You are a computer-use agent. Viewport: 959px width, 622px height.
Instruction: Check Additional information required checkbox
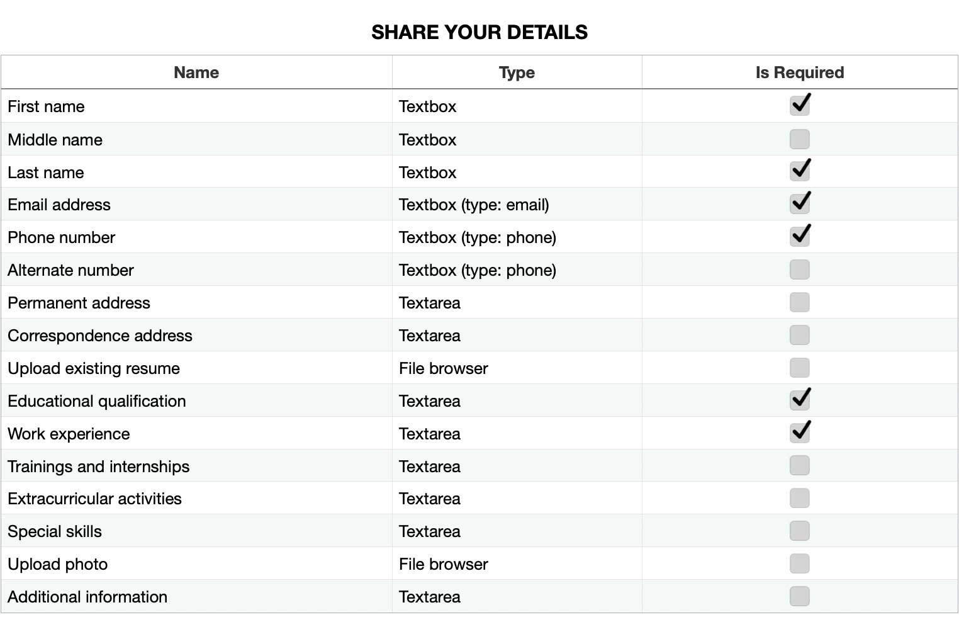pos(800,596)
